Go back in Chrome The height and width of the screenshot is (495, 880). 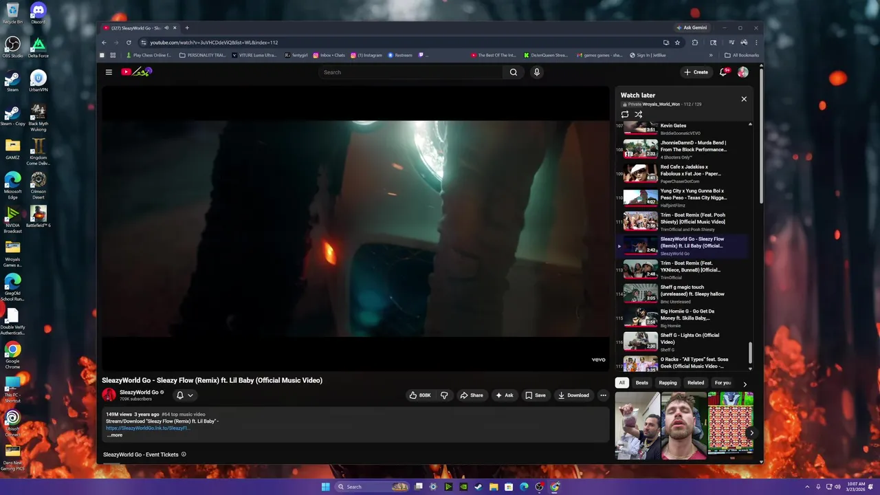(x=104, y=42)
